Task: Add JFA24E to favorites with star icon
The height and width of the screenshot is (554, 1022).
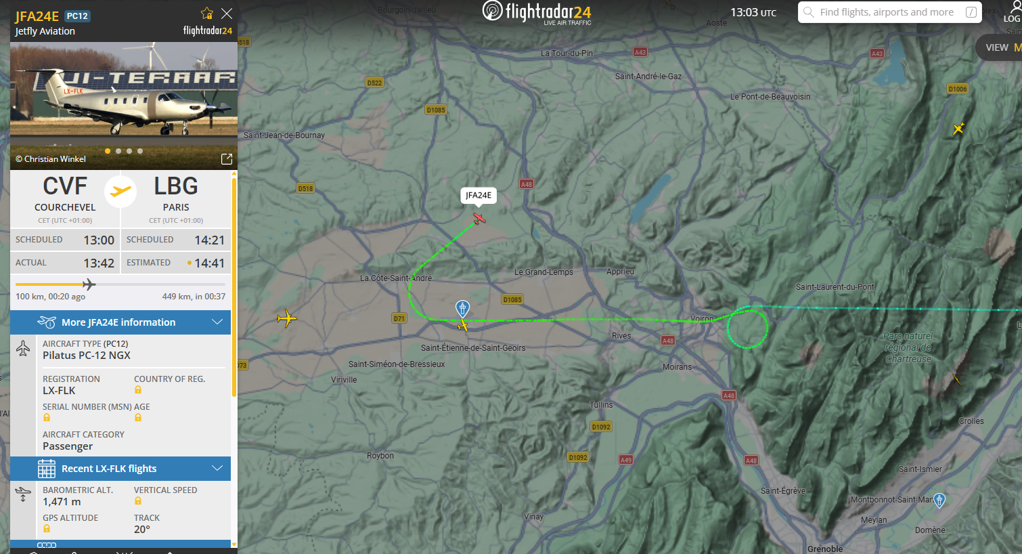Action: 207,13
